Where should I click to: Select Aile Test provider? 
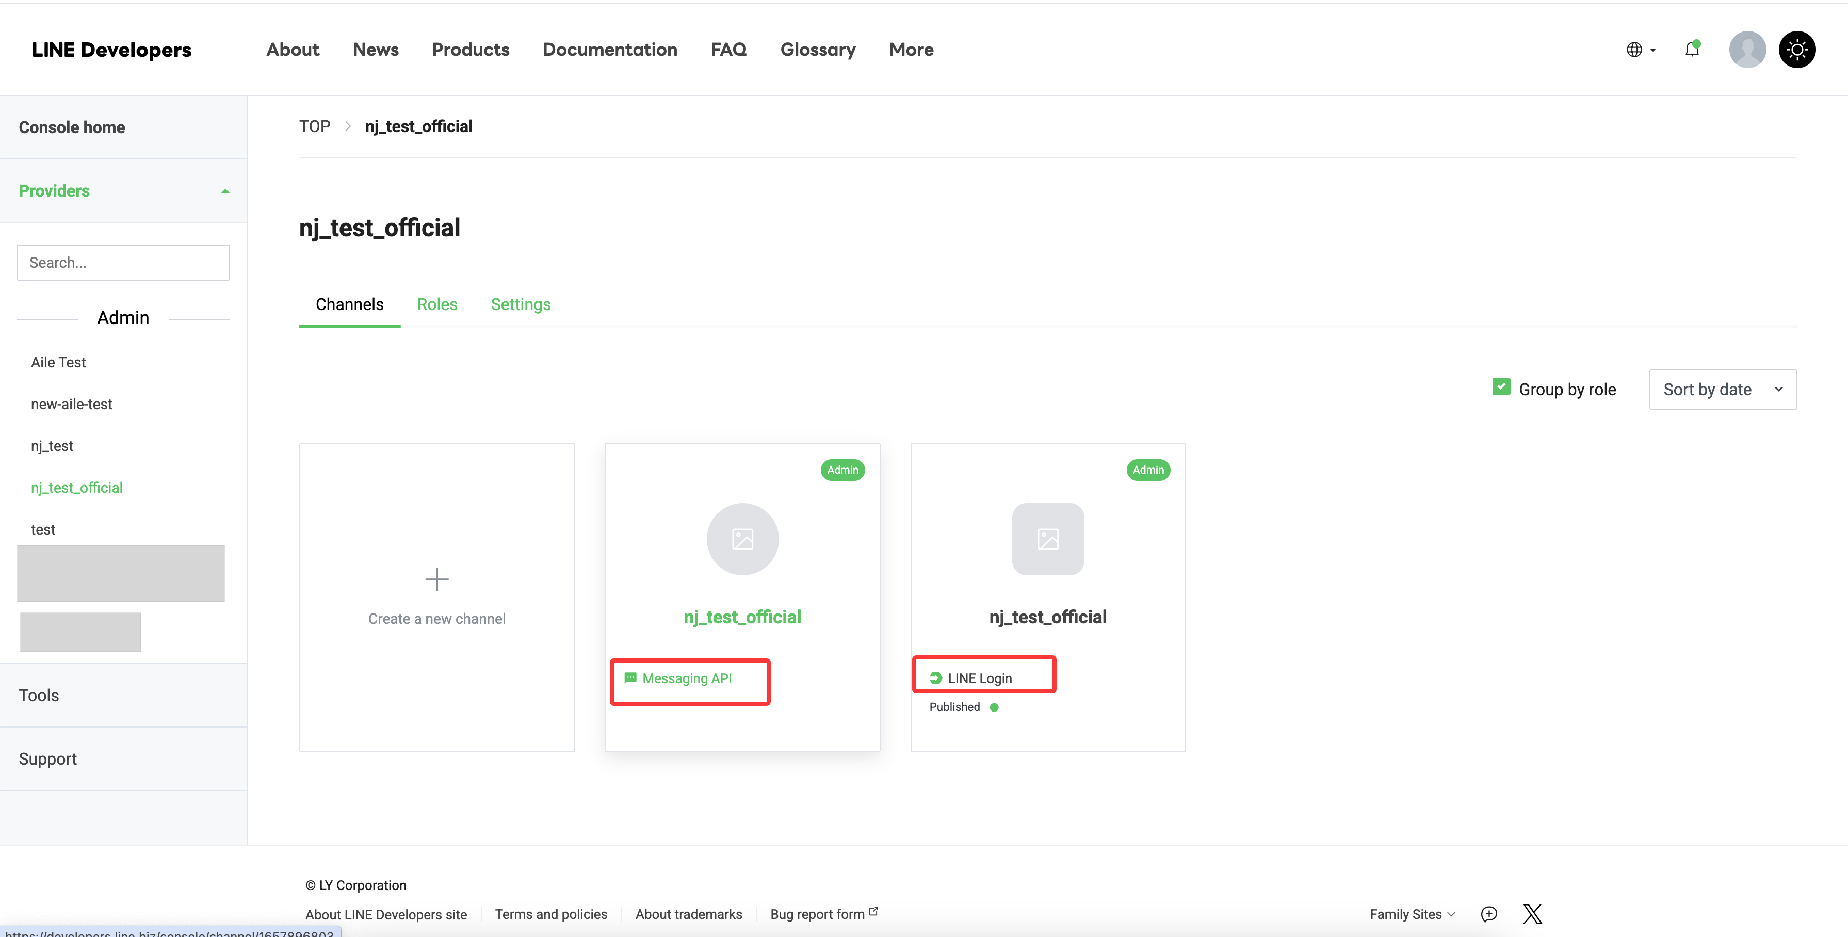click(x=58, y=362)
